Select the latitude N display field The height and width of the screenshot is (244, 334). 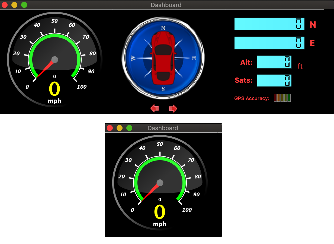269,24
